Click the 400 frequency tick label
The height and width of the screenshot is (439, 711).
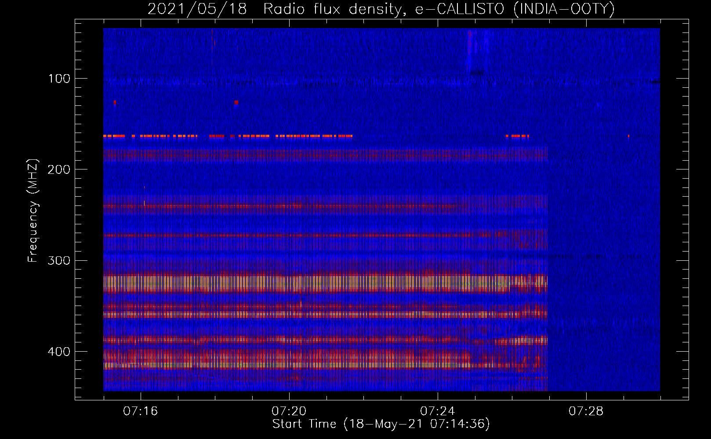coord(59,352)
